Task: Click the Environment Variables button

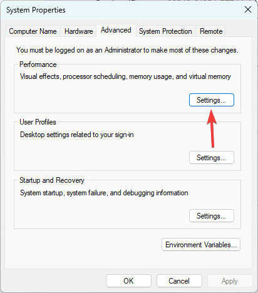Action: coord(201,245)
